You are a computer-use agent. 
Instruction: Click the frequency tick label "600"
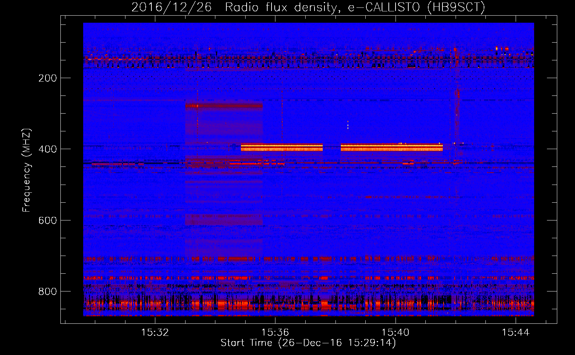point(48,220)
